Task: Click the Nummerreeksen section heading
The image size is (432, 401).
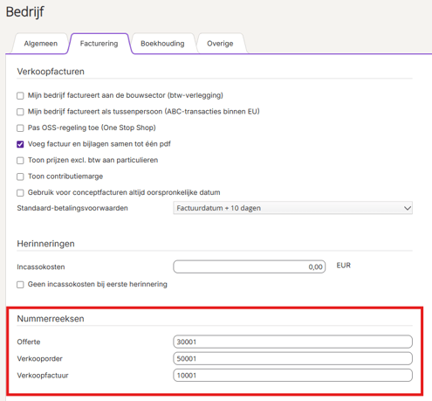Action: [51, 319]
